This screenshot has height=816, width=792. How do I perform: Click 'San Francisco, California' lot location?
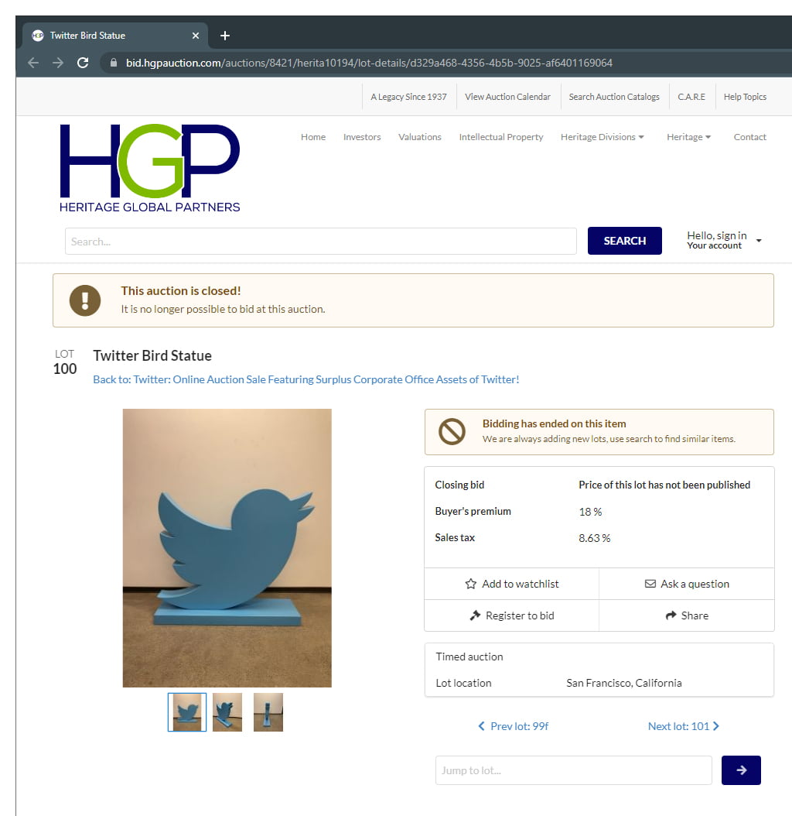click(x=624, y=683)
